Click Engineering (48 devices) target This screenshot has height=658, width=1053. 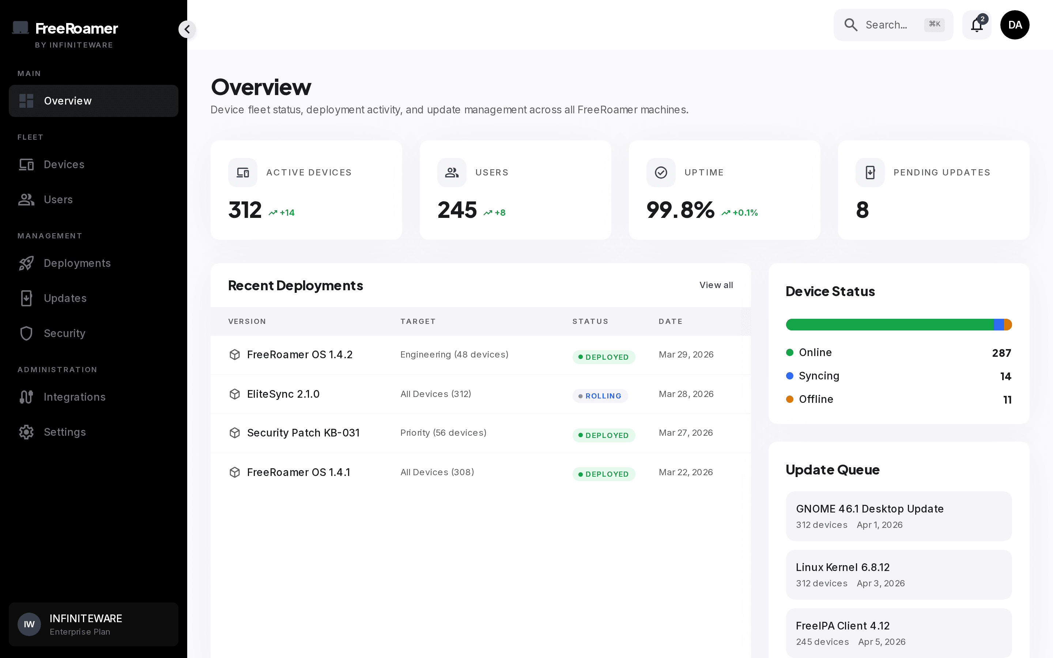pyautogui.click(x=454, y=355)
